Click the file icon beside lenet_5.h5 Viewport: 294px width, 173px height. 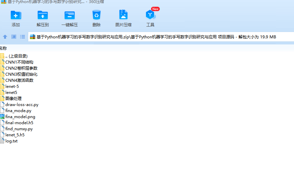[x=2, y=135]
